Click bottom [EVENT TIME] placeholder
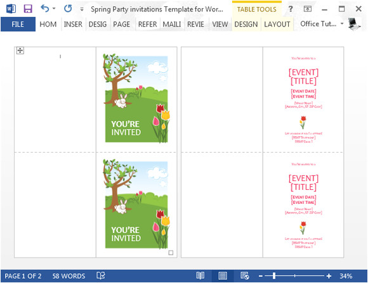 303,203
